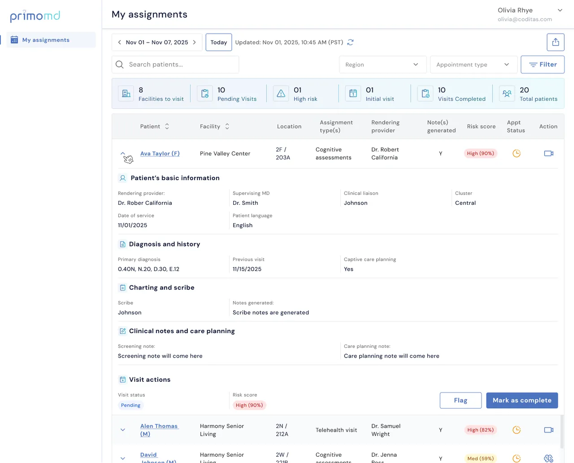Click the primary diagnosis codes text
The image size is (574, 463).
(148, 269)
